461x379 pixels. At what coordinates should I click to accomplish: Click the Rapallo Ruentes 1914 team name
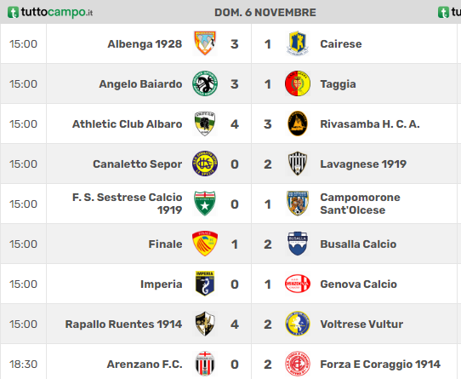pos(123,324)
